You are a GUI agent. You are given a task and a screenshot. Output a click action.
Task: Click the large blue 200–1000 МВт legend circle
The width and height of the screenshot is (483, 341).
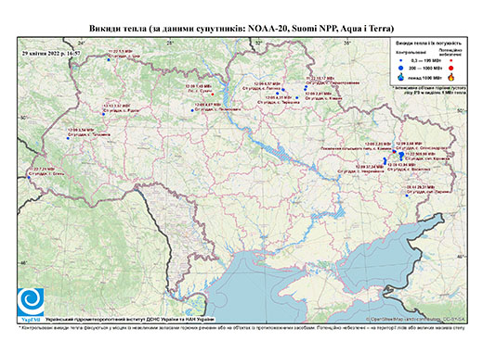pyautogui.click(x=400, y=68)
